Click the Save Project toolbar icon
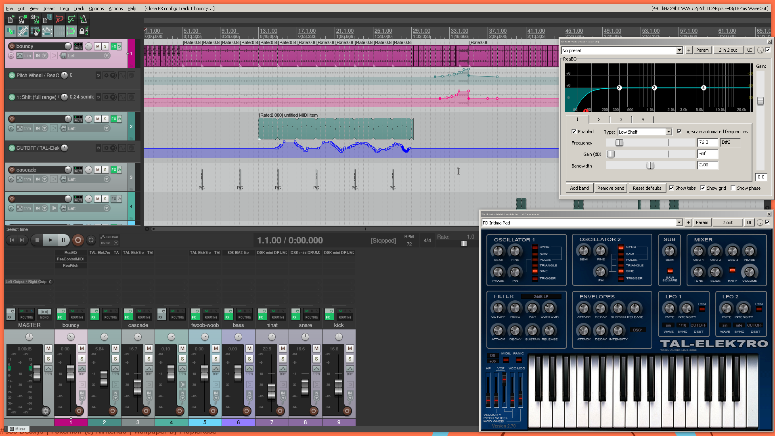Image resolution: width=775 pixels, height=436 pixels. coord(35,19)
